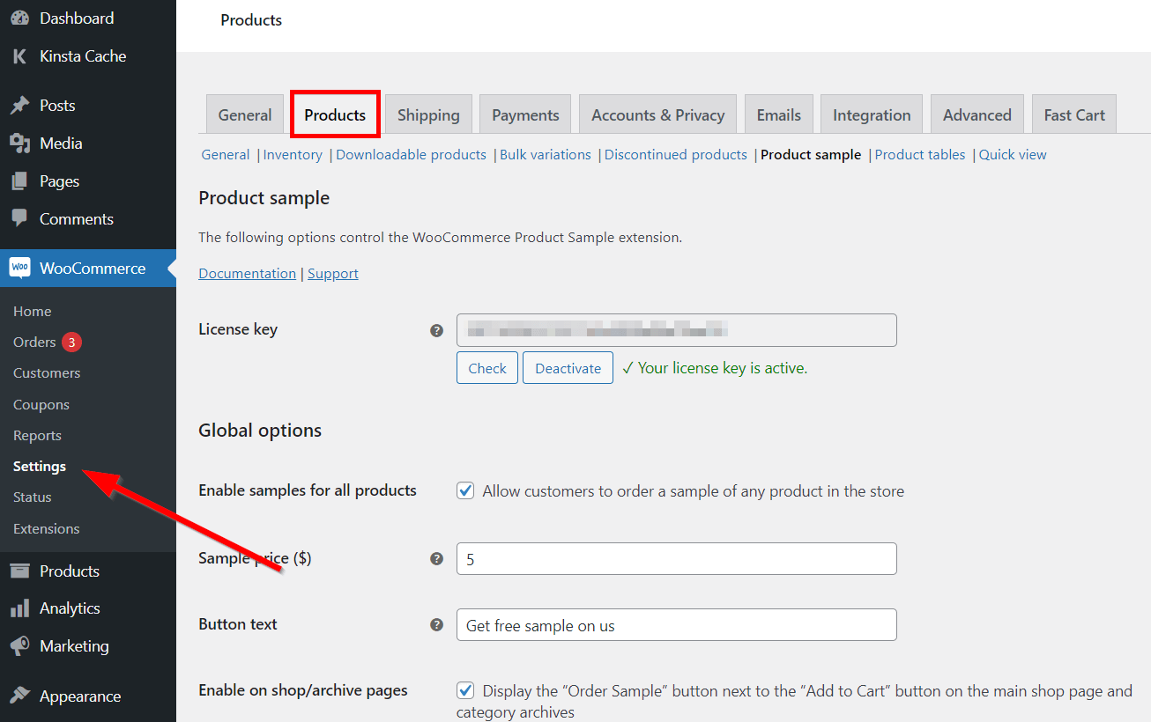This screenshot has width=1151, height=722.
Task: Click the Button text input field
Action: pyautogui.click(x=676, y=624)
